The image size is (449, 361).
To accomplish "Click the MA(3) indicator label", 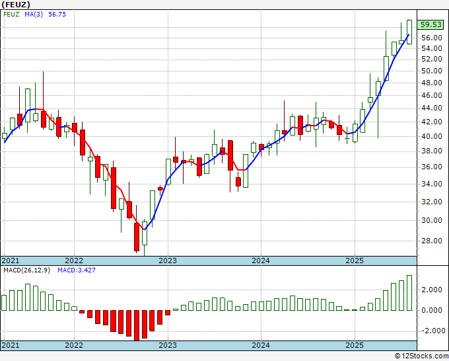I will (34, 15).
